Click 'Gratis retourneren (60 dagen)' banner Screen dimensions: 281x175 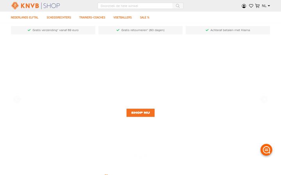pyautogui.click(x=140, y=30)
